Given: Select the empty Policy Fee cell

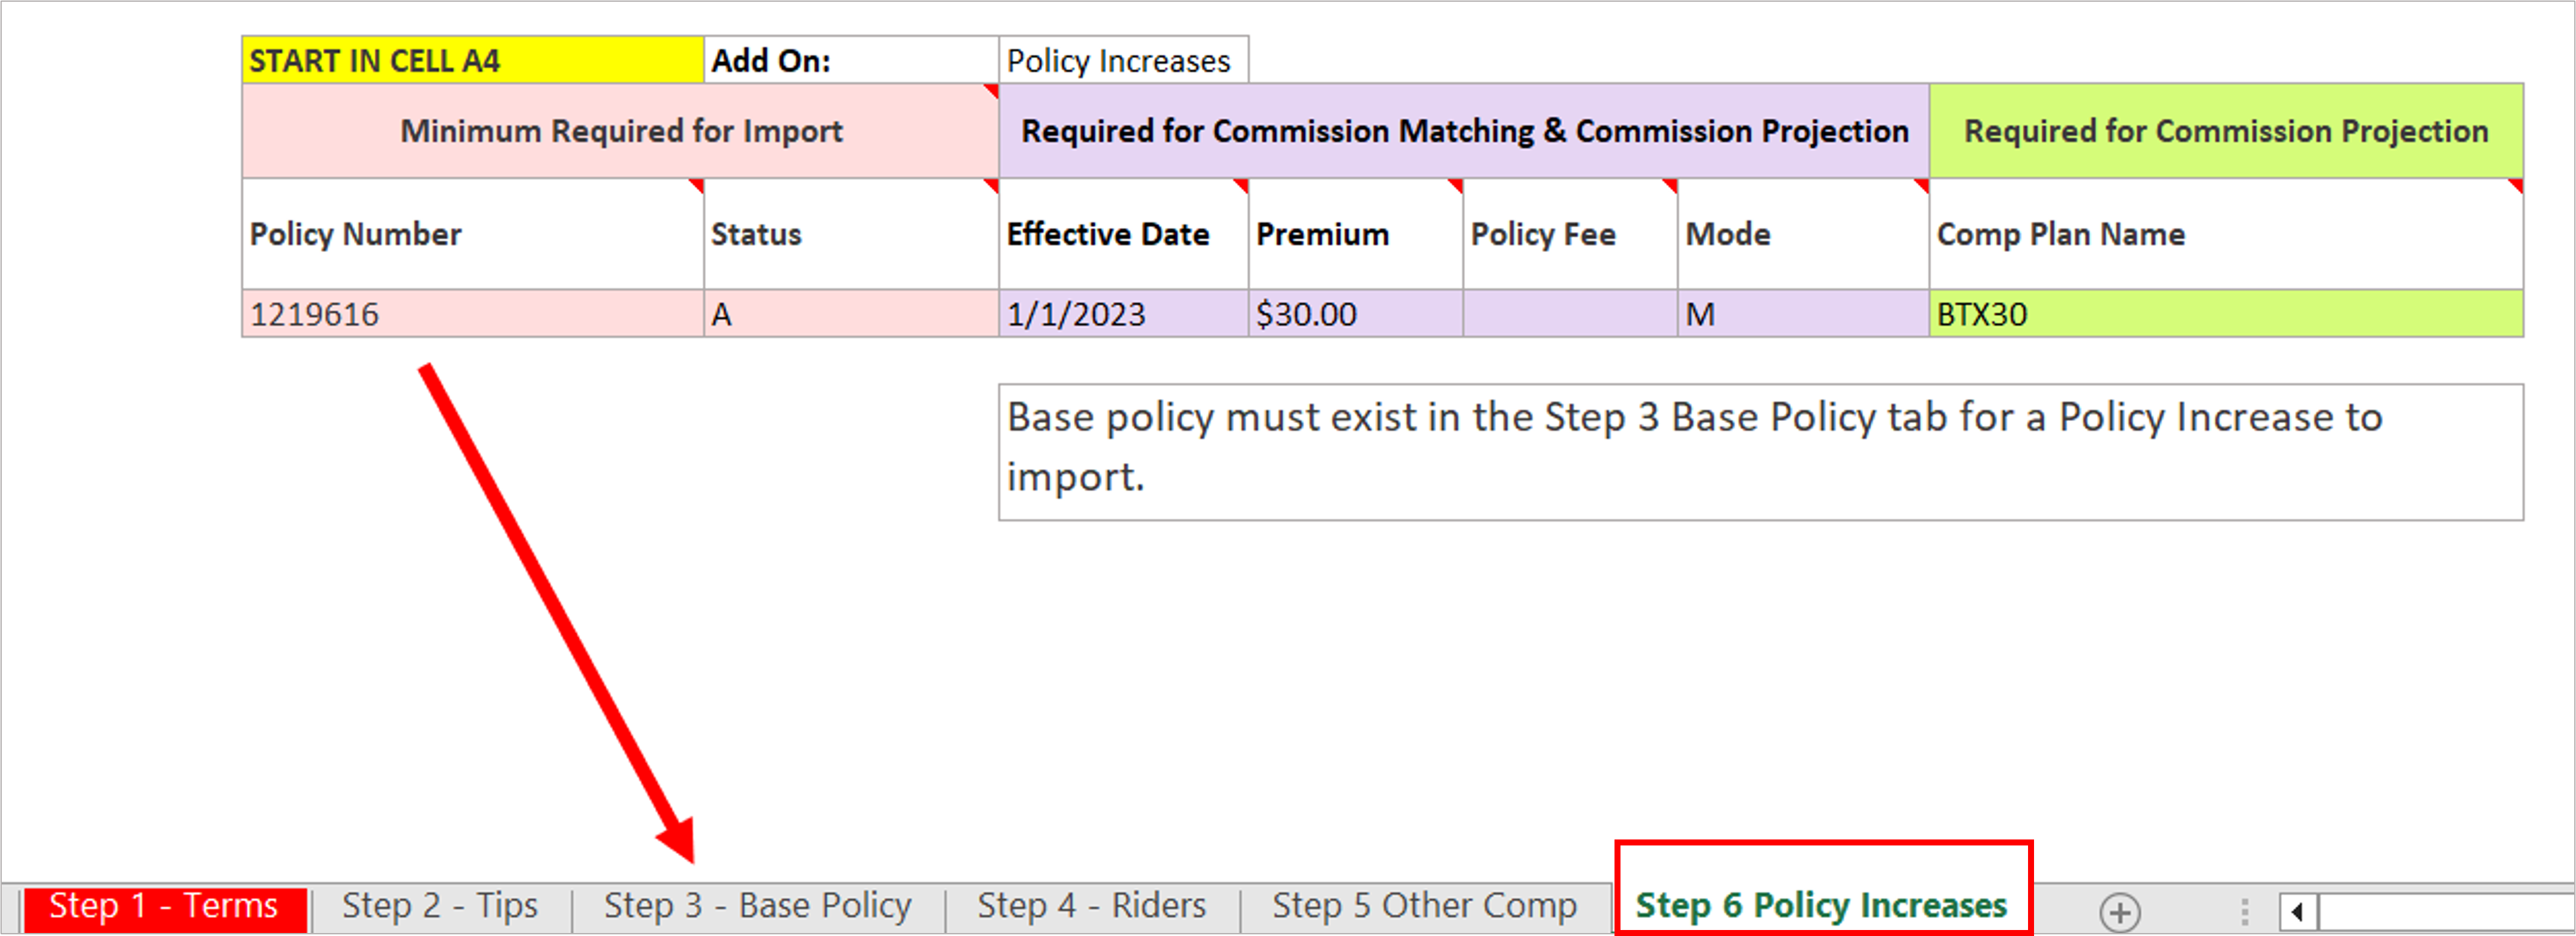Looking at the screenshot, I should (1569, 315).
